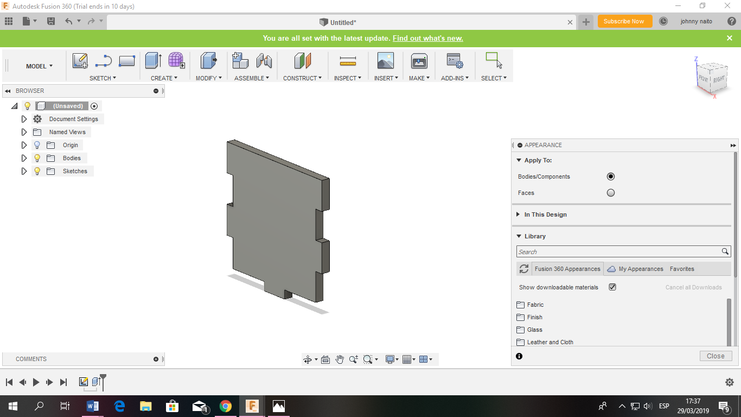The height and width of the screenshot is (417, 741).
Task: Click the Make 3D print icon
Action: [x=419, y=60]
